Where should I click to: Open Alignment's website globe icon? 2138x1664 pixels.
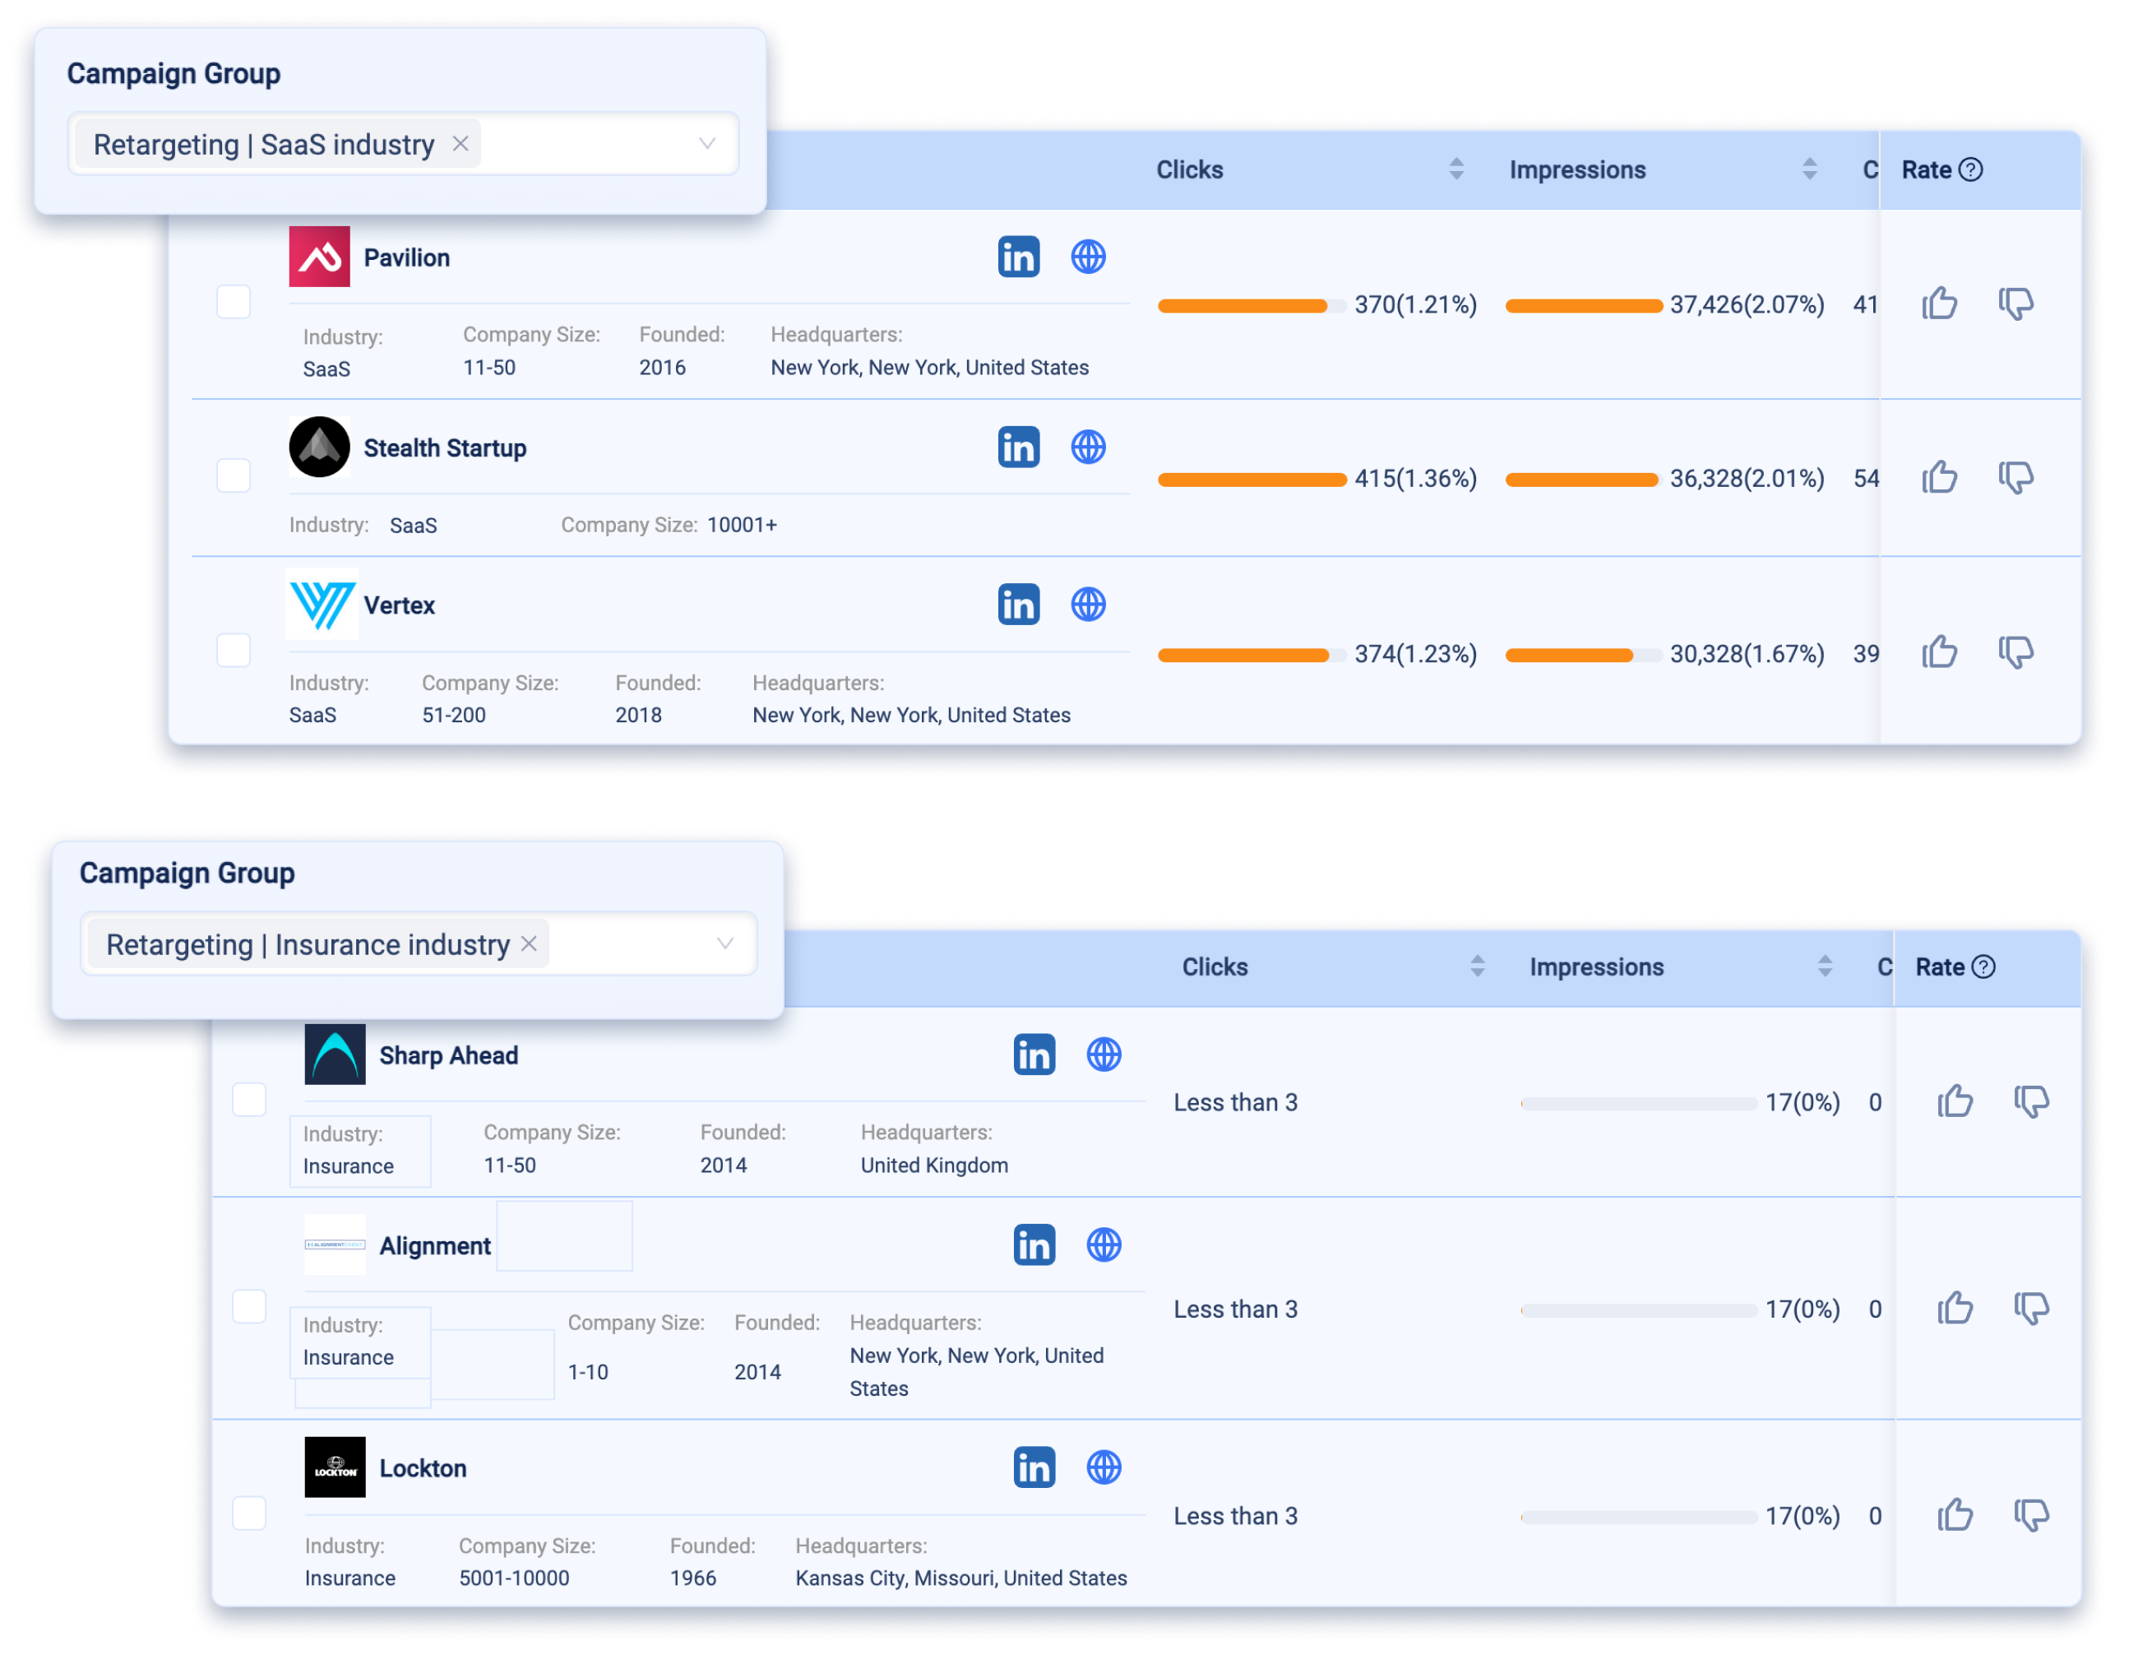(1104, 1245)
